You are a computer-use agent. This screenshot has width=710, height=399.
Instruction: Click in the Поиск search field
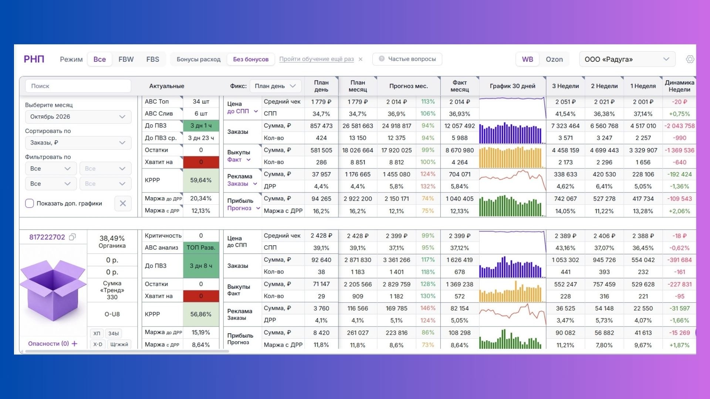click(x=78, y=86)
